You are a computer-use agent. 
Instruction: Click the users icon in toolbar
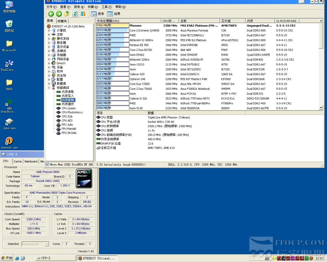[83, 14]
